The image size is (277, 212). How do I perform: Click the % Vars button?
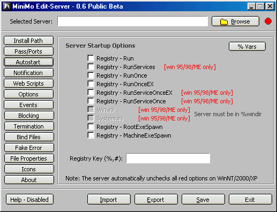tap(247, 47)
